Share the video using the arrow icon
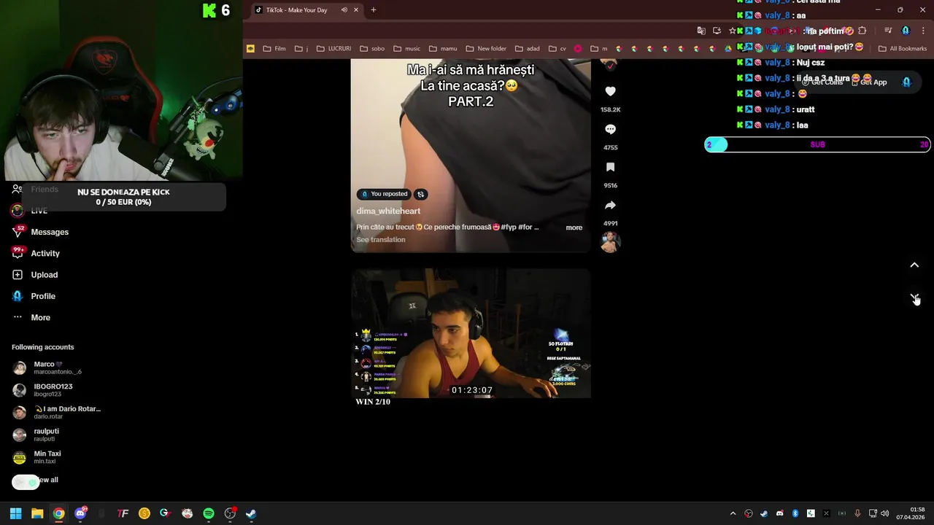This screenshot has width=934, height=525. (x=611, y=206)
